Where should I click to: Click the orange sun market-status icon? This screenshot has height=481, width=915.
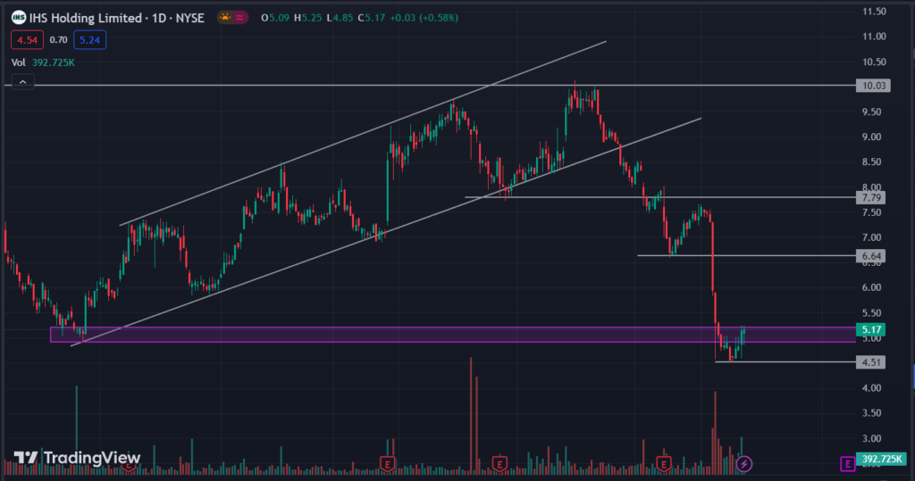(x=225, y=18)
